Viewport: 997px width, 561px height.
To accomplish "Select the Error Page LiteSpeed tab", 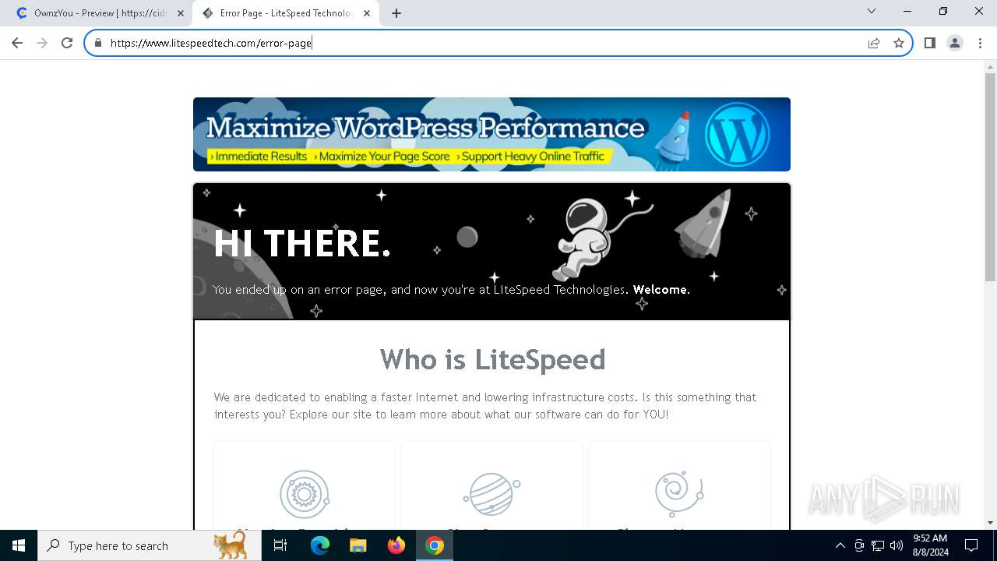I will pyautogui.click(x=285, y=13).
